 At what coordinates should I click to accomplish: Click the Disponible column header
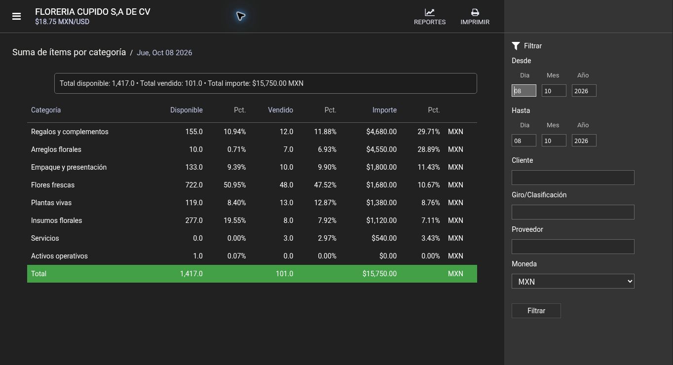187,110
